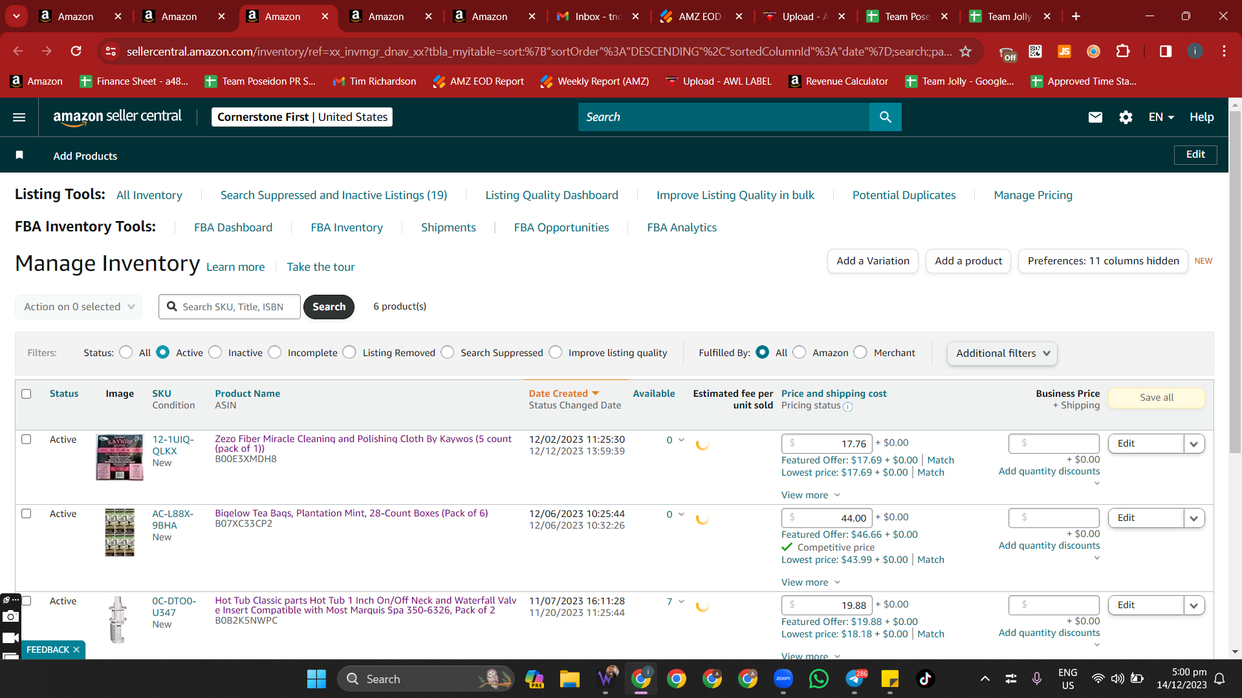Viewport: 1242px width, 698px height.
Task: Click the Add a product button
Action: 968,261
